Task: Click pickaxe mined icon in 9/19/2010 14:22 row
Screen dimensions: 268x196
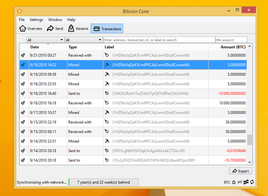Action: coord(107,65)
